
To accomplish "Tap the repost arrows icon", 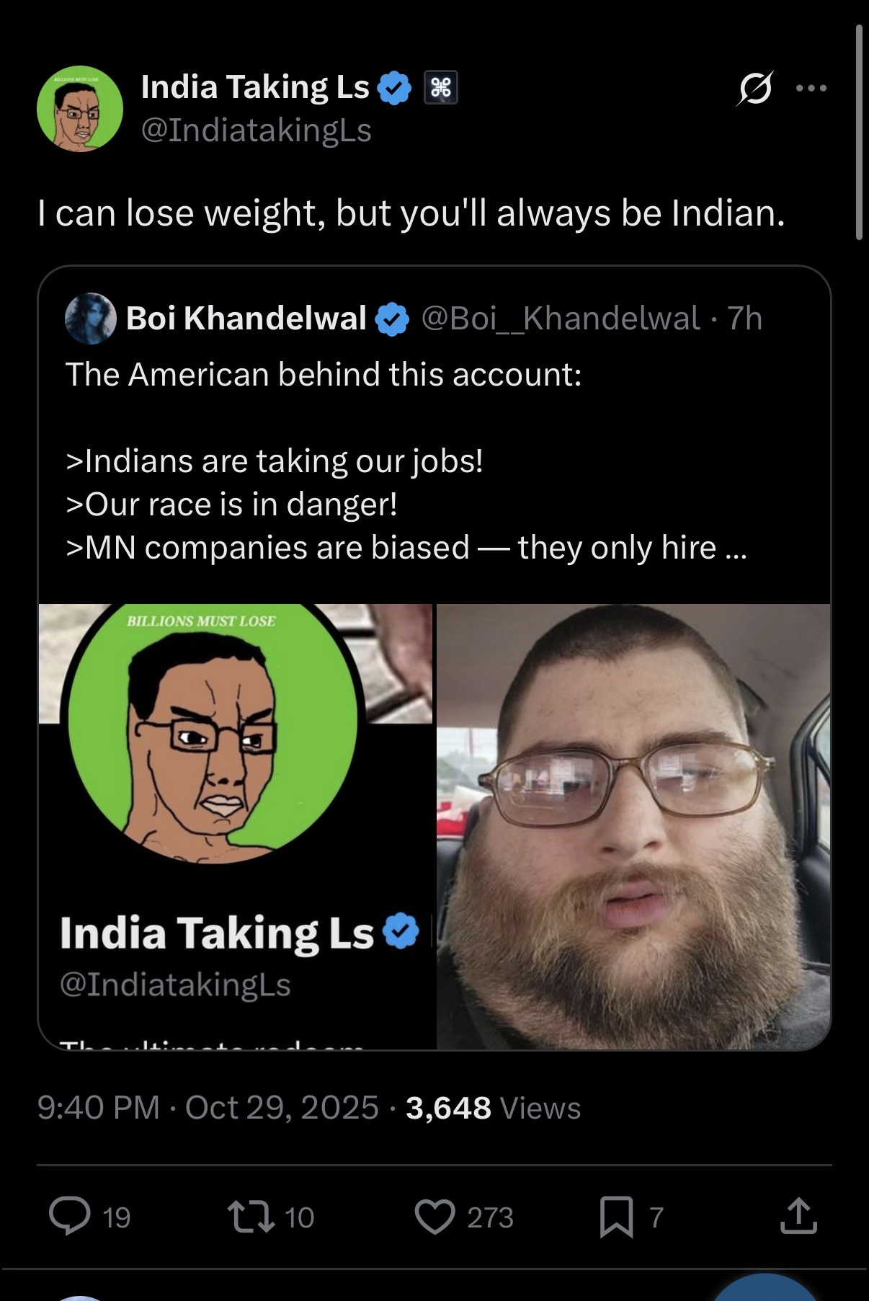I will click(x=251, y=1216).
